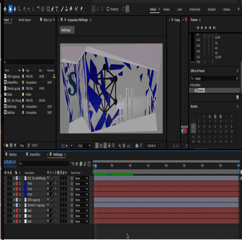The height and width of the screenshot is (240, 242).
Task: Play the preview
Action: 206,28
